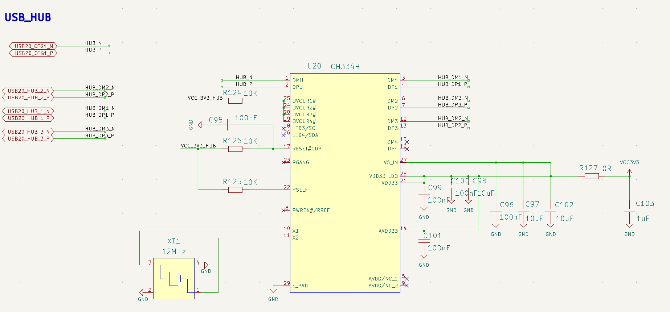
Task: Select the GND symbol under E_PAD
Action: coord(273,290)
